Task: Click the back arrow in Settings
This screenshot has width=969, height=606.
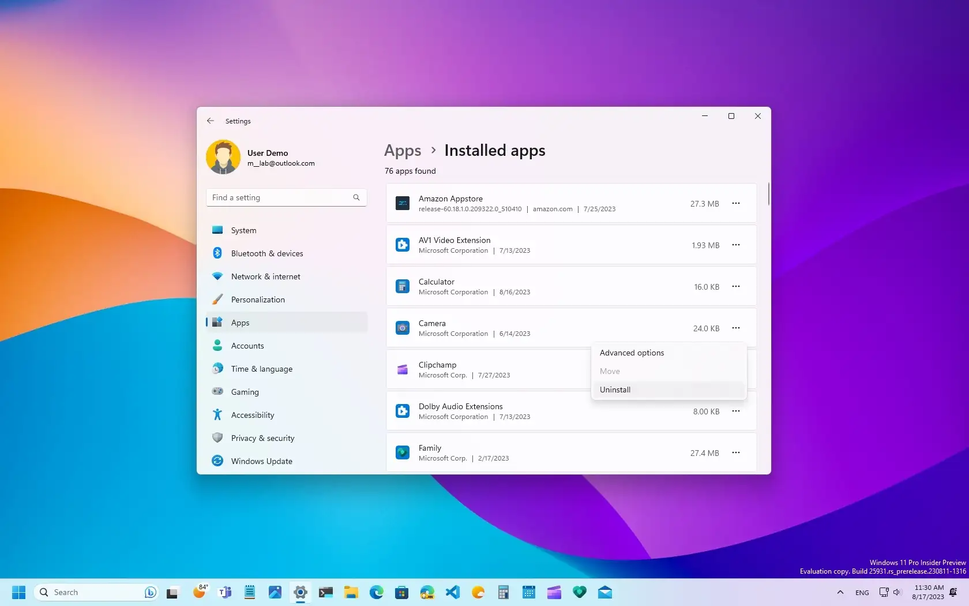Action: pos(211,121)
